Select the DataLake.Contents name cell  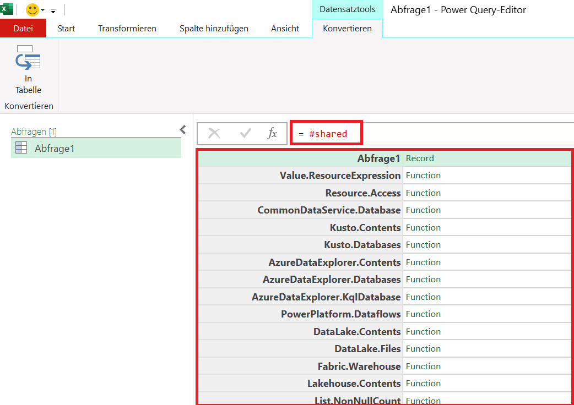click(x=301, y=331)
